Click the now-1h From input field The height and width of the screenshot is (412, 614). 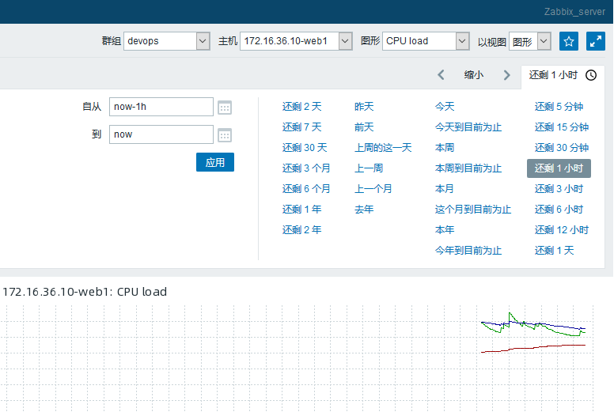[x=161, y=107]
